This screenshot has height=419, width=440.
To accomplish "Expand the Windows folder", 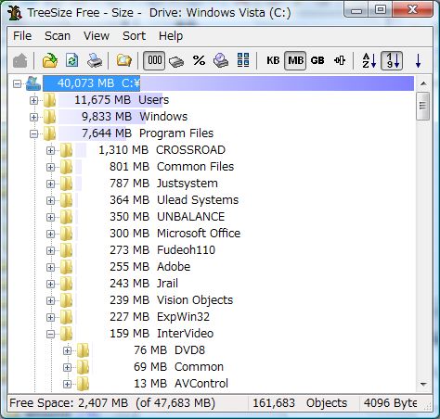I will coord(33,117).
